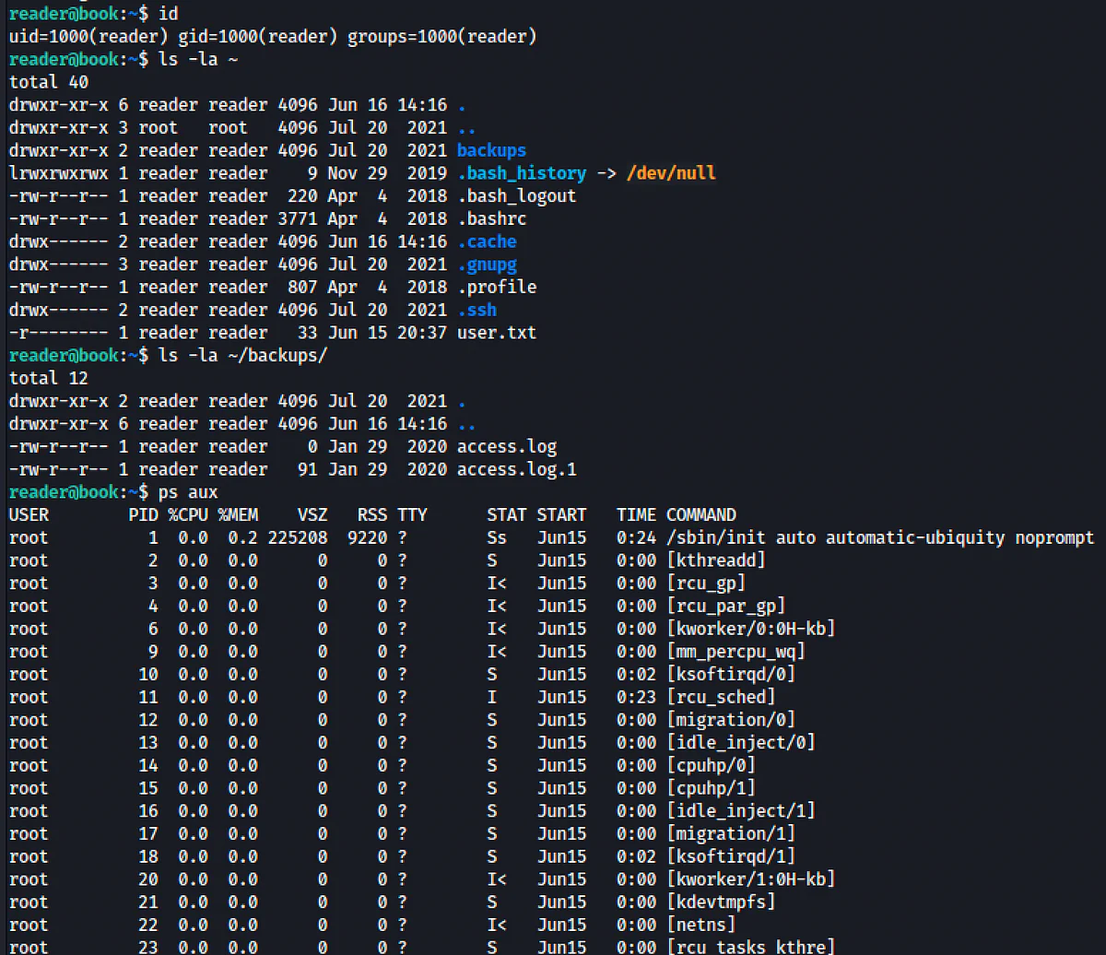Click the PID column header
The image size is (1106, 955).
pos(143,515)
